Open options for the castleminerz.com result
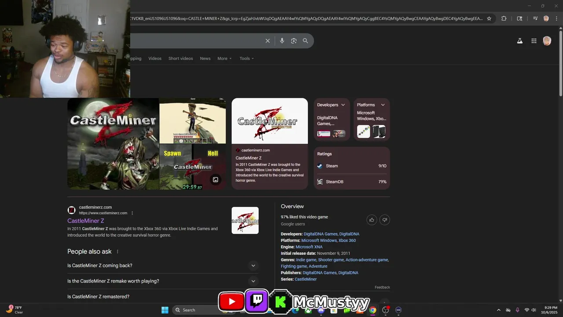The width and height of the screenshot is (563, 317). [x=132, y=213]
